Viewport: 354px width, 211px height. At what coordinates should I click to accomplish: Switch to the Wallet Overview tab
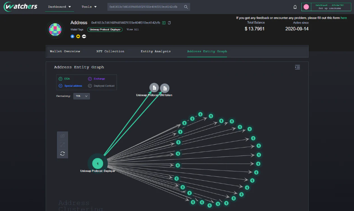point(65,52)
